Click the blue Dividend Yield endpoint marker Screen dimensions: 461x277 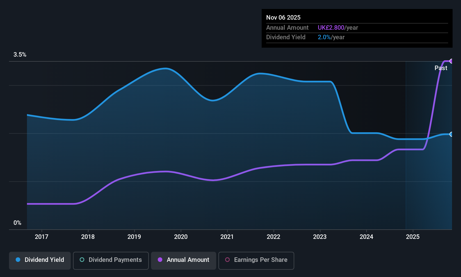click(451, 134)
